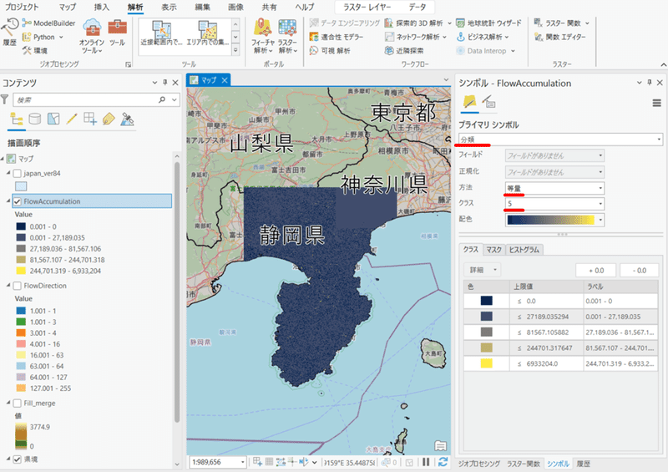Toggle Fill_merge layer visibility checkbox
Viewport: 668px width, 472px height.
17,403
